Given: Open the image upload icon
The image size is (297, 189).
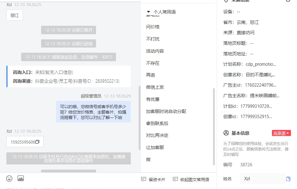Looking at the screenshot, I should 21,178.
